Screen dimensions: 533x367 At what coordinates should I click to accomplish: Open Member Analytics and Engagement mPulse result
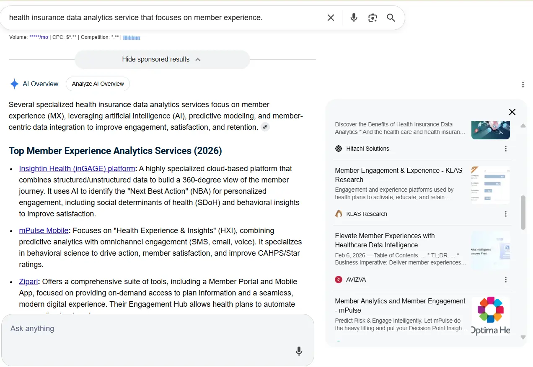pos(400,305)
